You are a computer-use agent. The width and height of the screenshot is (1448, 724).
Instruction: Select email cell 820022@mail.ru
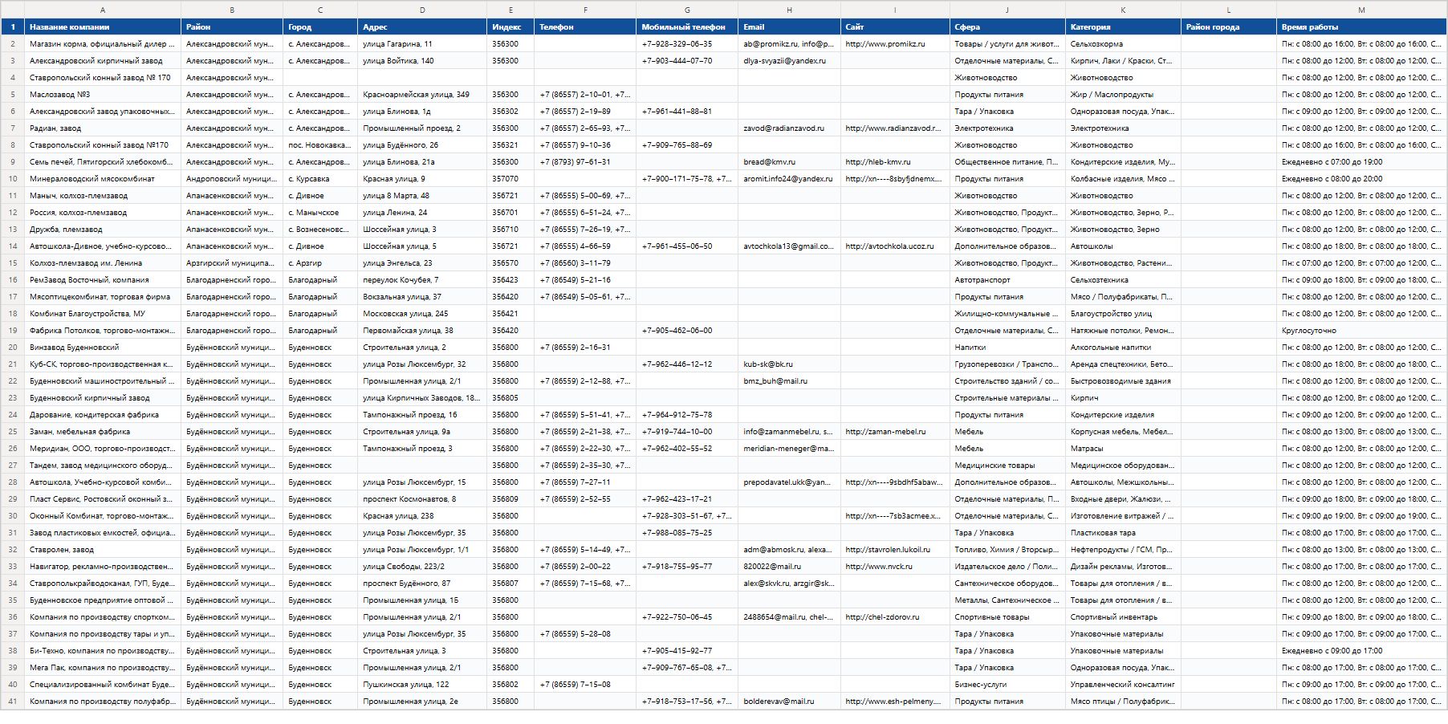click(x=789, y=567)
